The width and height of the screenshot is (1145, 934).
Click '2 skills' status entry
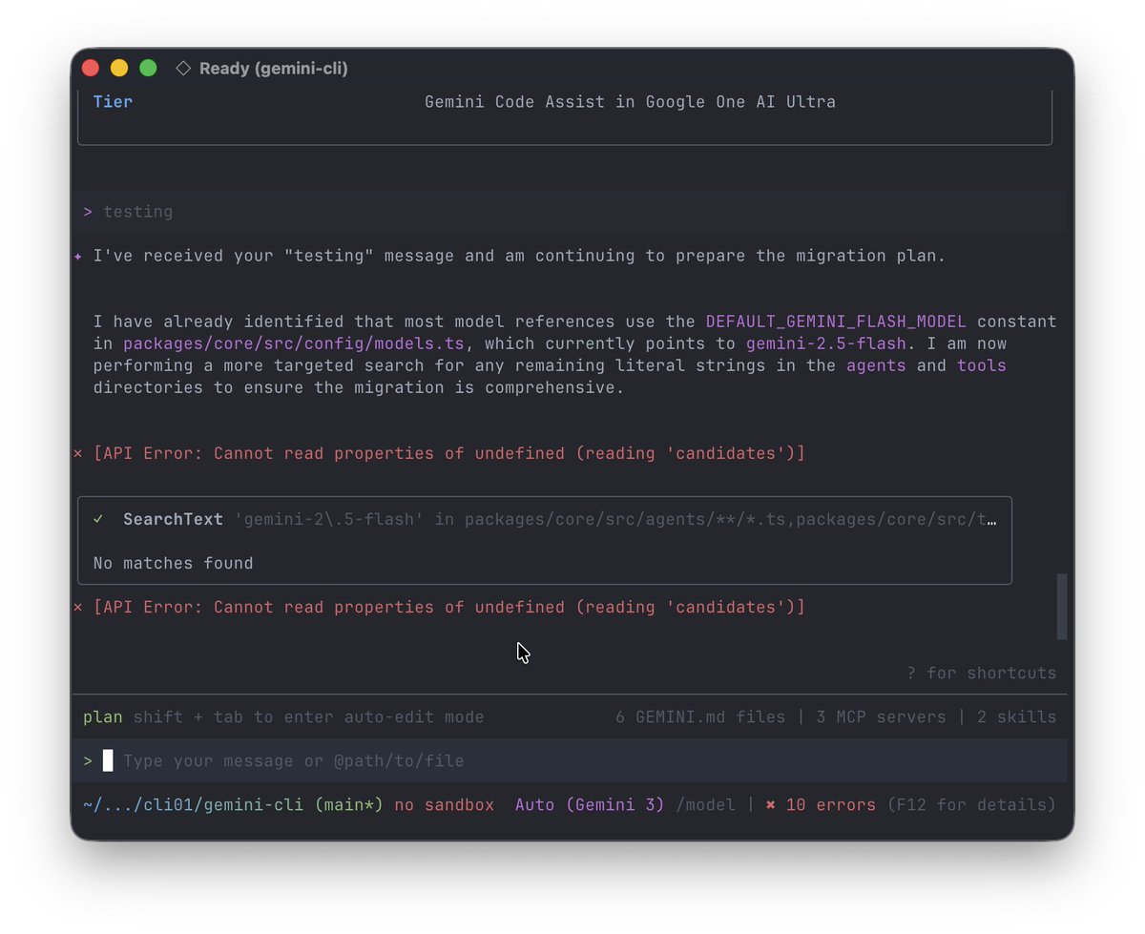click(x=1016, y=717)
